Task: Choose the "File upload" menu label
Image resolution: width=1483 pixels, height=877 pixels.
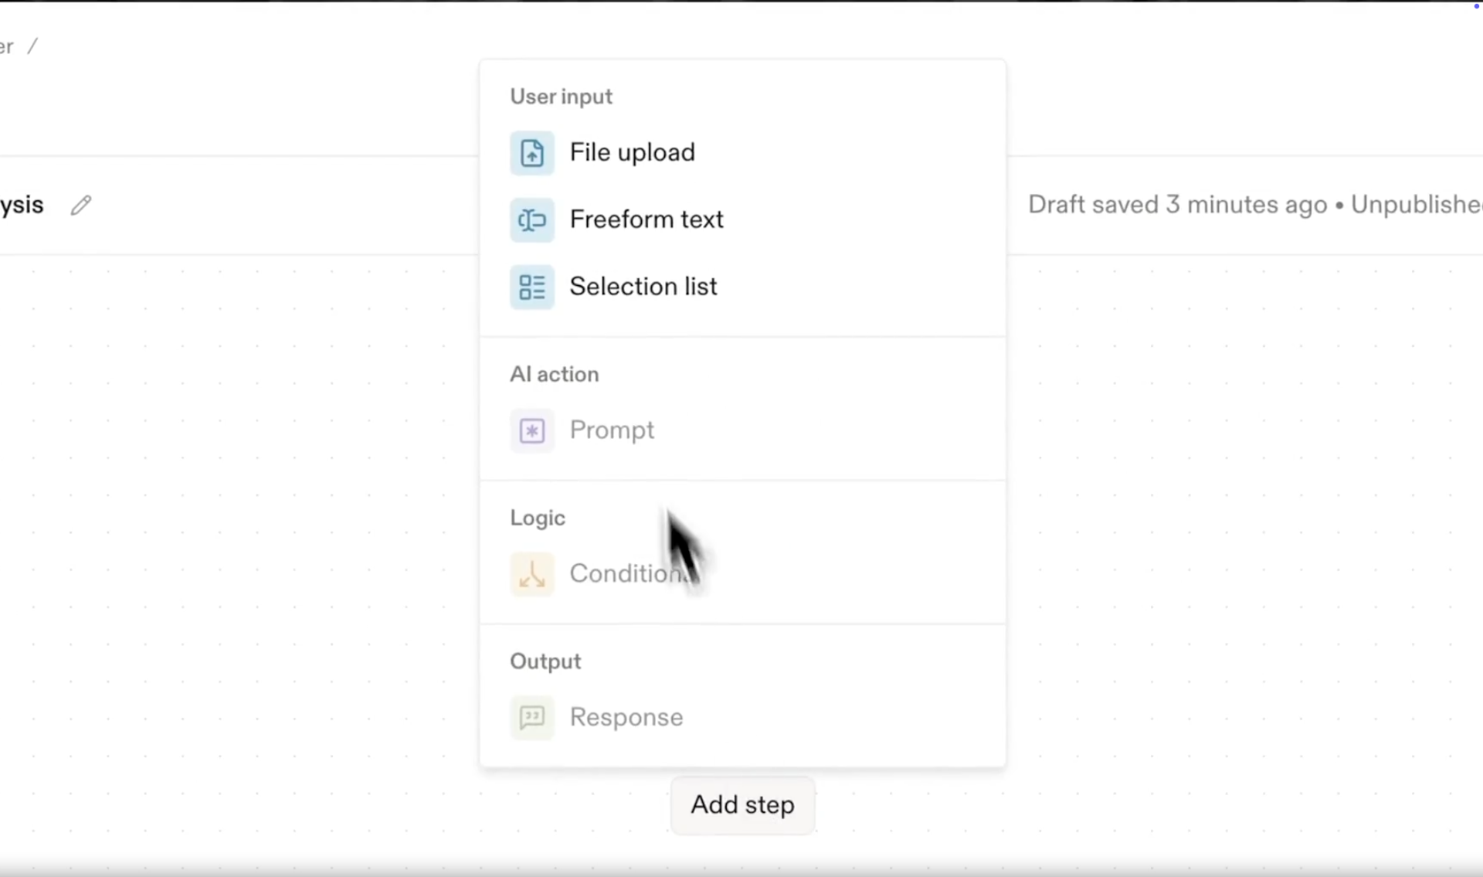Action: tap(632, 152)
